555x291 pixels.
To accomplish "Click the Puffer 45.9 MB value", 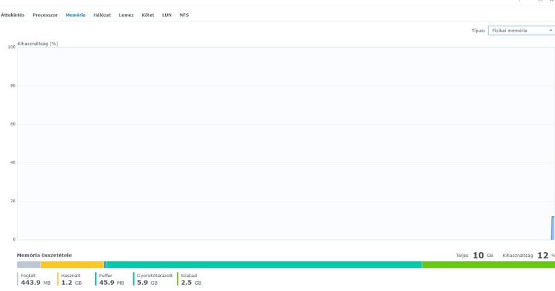I will click(112, 283).
